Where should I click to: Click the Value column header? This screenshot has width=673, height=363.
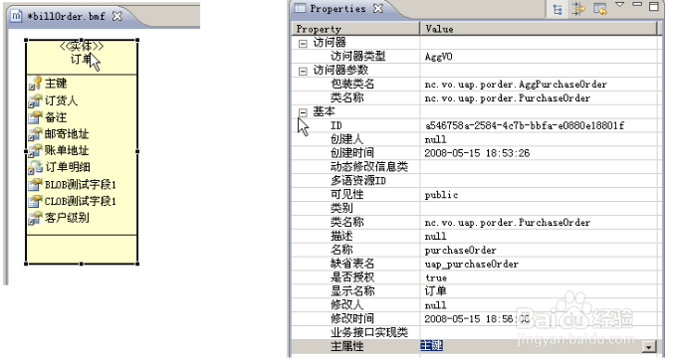539,29
